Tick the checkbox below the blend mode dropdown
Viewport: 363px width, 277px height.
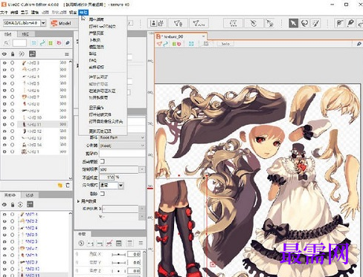tap(102, 194)
